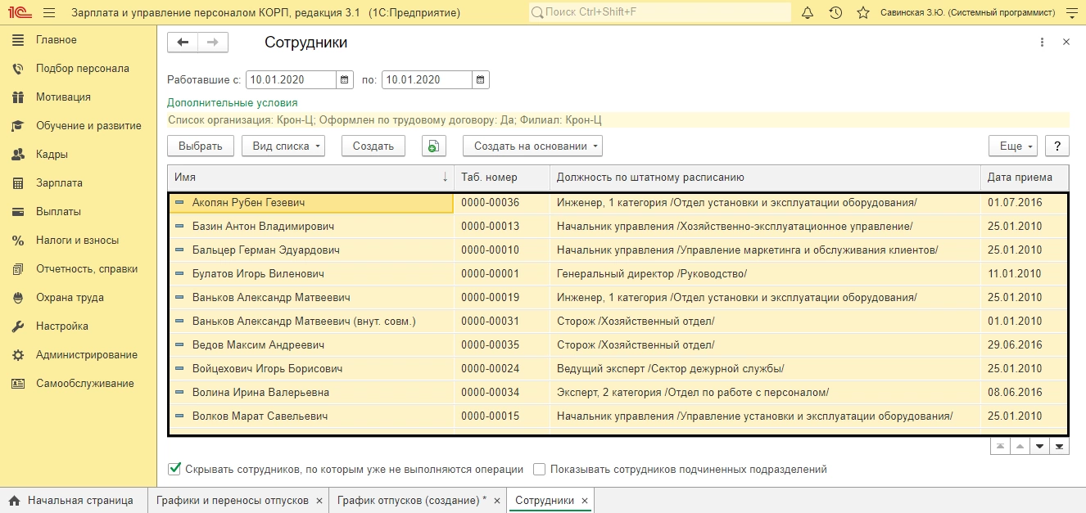
Task: Click the favorites star icon
Action: (x=862, y=13)
